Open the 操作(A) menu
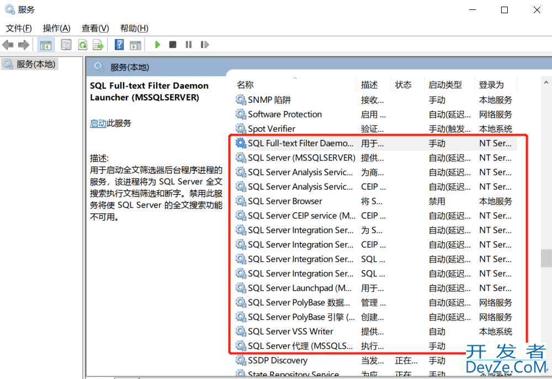Image resolution: width=552 pixels, height=379 pixels. [x=57, y=28]
